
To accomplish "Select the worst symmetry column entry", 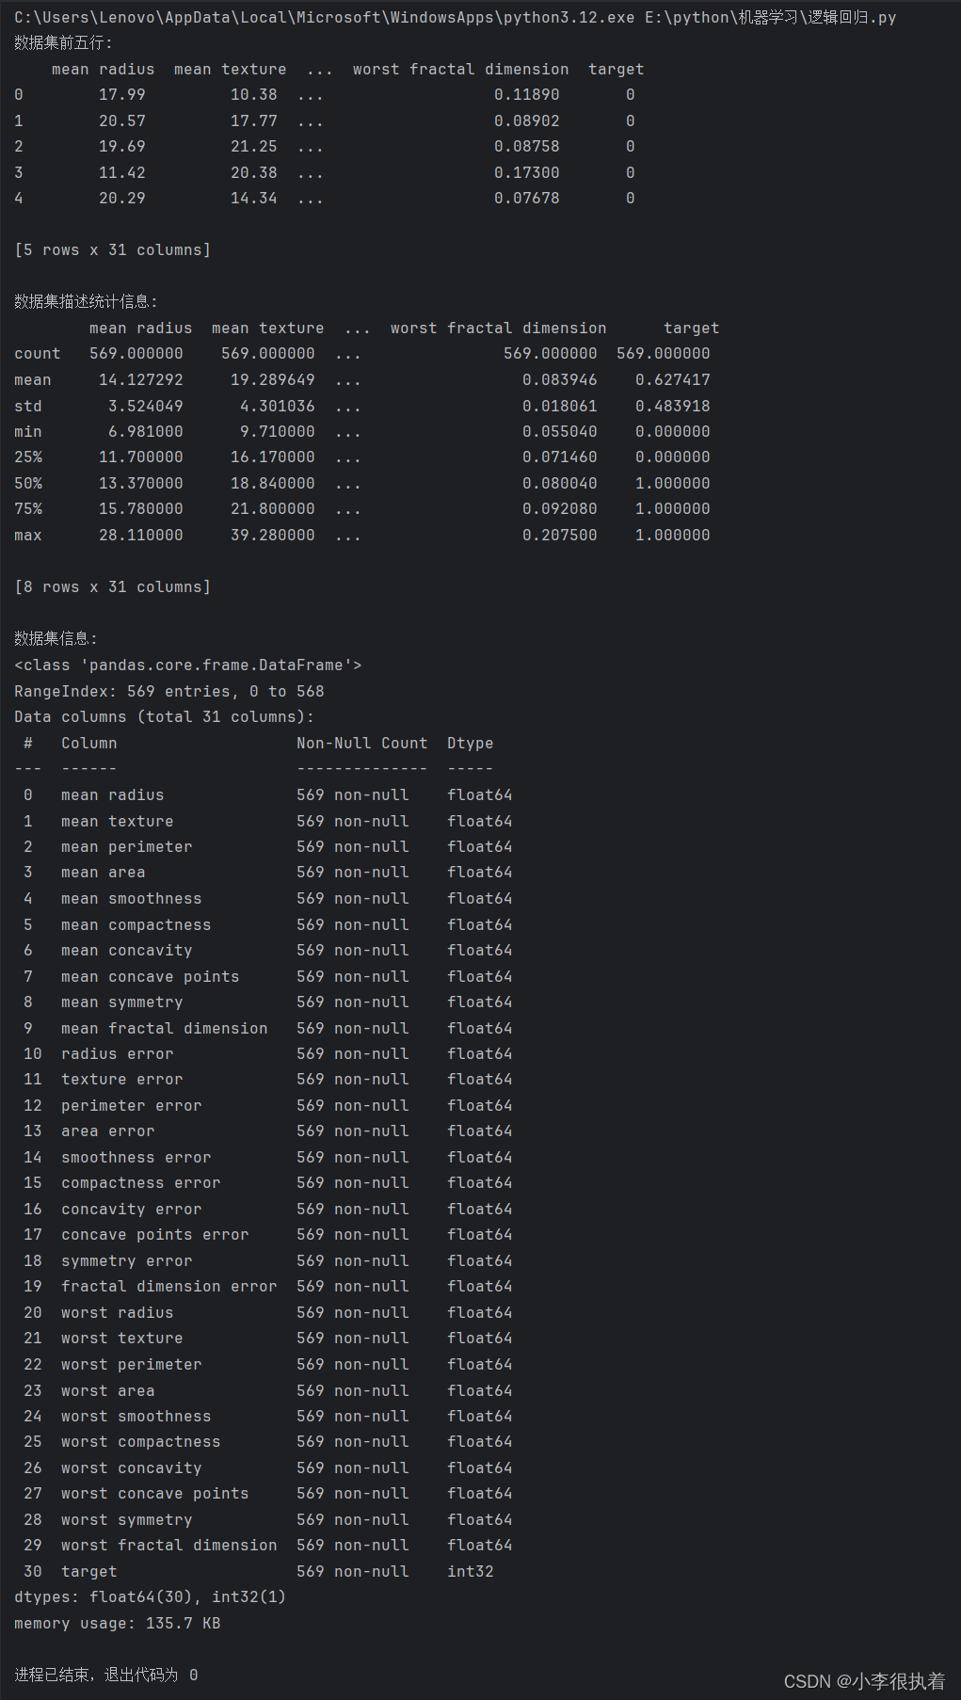I will coord(126,1520).
